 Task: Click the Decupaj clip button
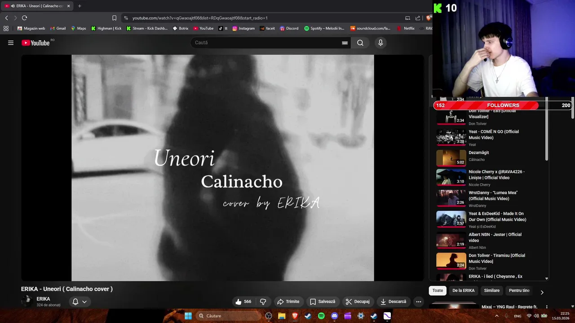point(358,301)
